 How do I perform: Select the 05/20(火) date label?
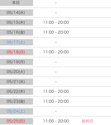(x=16, y=72)
